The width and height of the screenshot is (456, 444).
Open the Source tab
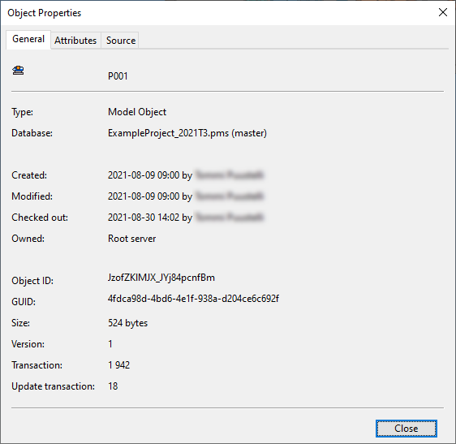pyautogui.click(x=121, y=40)
